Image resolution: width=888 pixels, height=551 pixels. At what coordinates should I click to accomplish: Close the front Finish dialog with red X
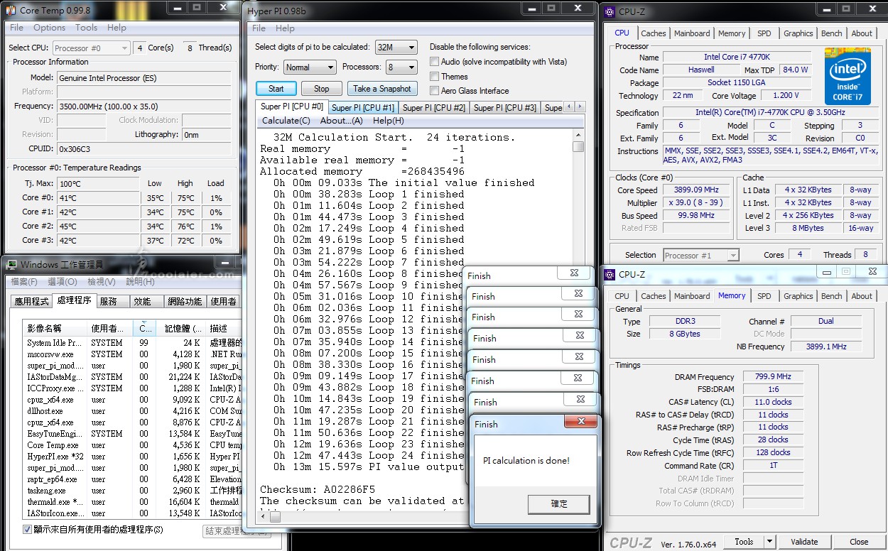580,422
